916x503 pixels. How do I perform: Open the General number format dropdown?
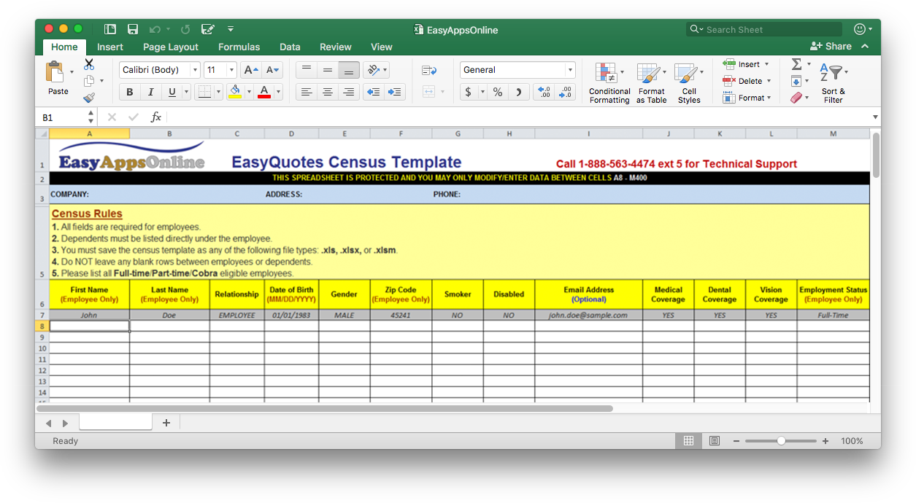(x=570, y=70)
